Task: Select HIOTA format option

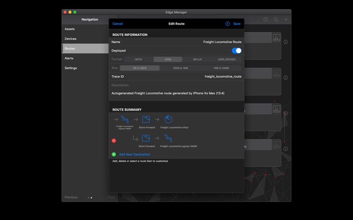Action: (x=138, y=59)
